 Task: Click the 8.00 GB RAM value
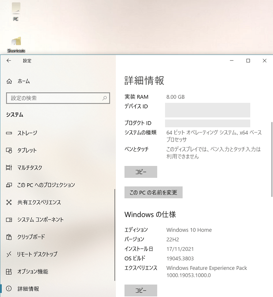point(176,97)
